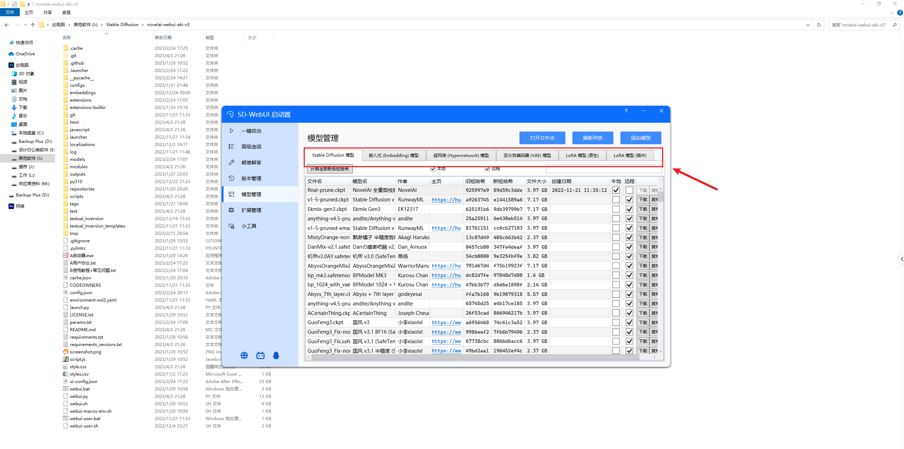Click the 刷新列表 button
The height and width of the screenshot is (449, 904).
coord(593,138)
